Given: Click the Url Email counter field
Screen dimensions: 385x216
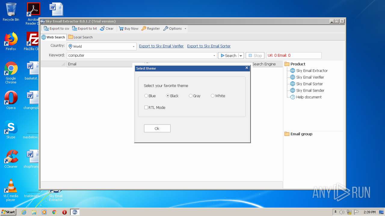Looking at the screenshot, I should (294, 55).
